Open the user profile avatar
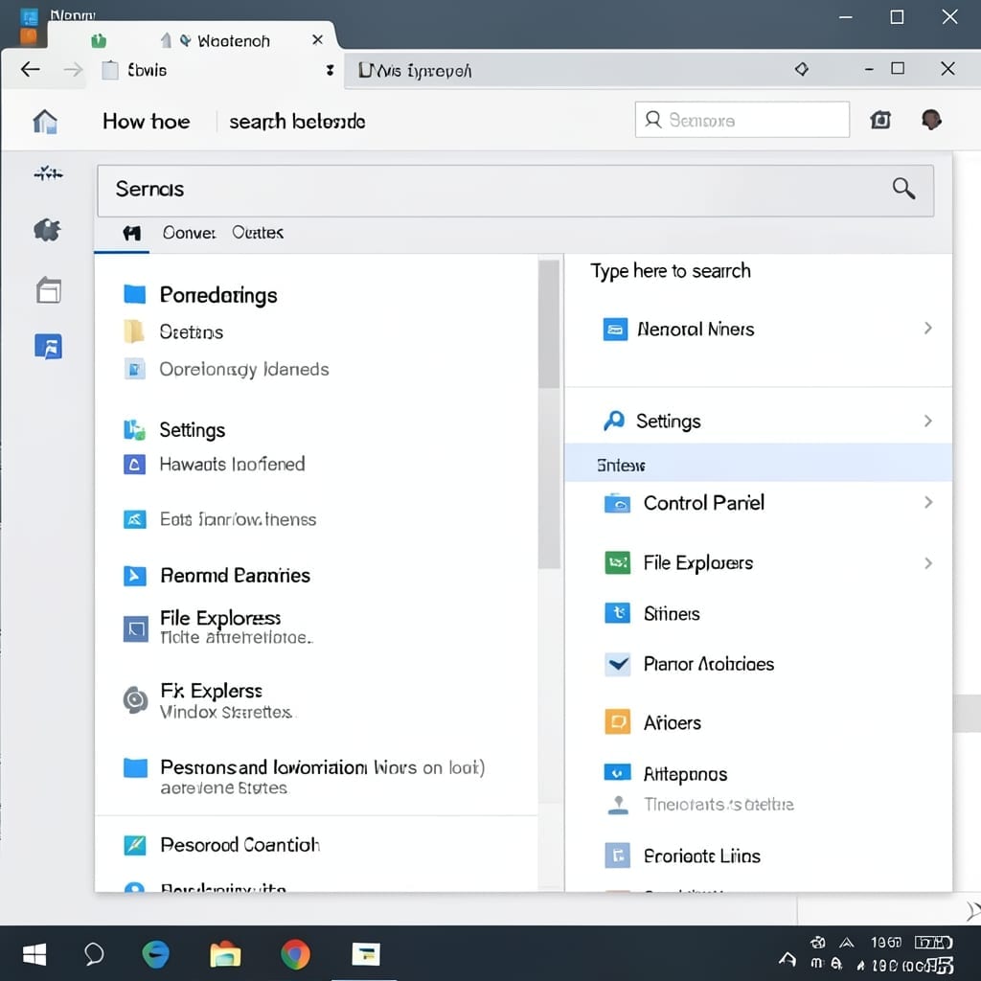The image size is (981, 981). coord(931,119)
